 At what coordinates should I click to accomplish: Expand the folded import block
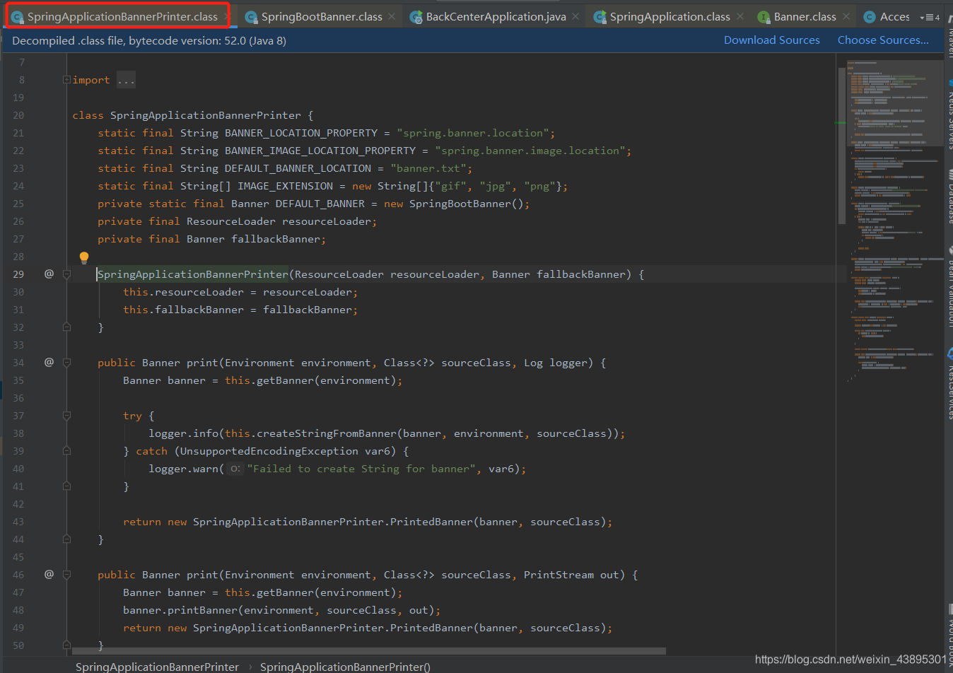click(x=66, y=80)
